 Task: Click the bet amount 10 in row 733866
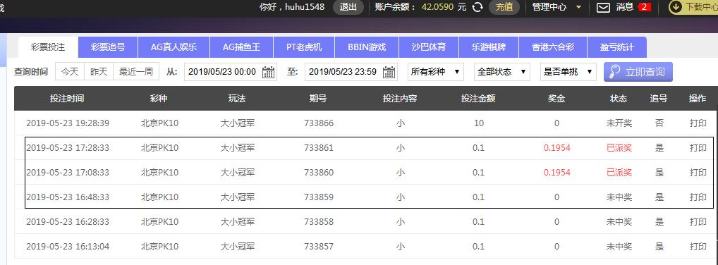click(x=478, y=123)
